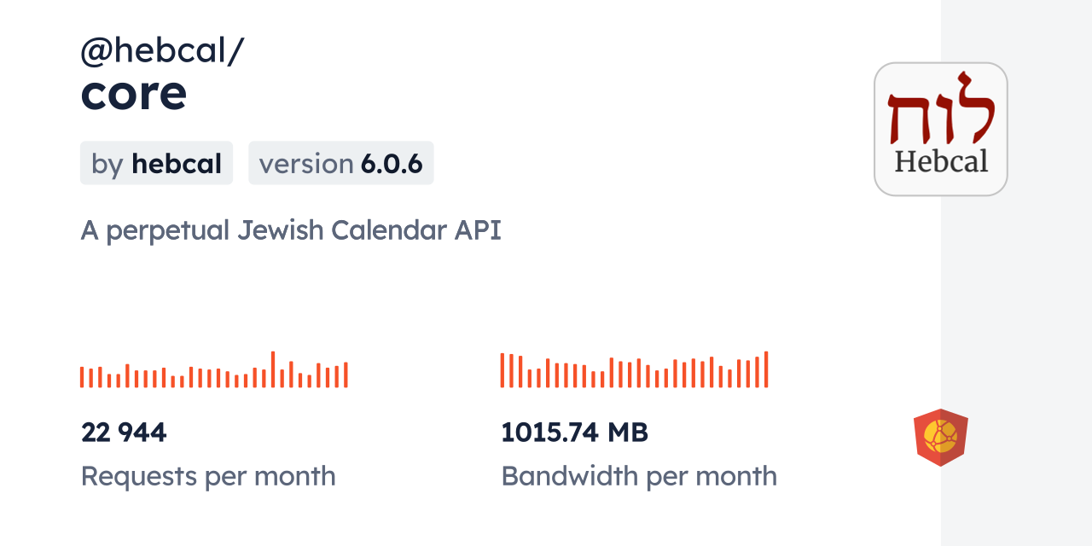This screenshot has width=1092, height=546.
Task: Click the "A perpetual Jewish Calendar API" description
Action: pos(291,230)
